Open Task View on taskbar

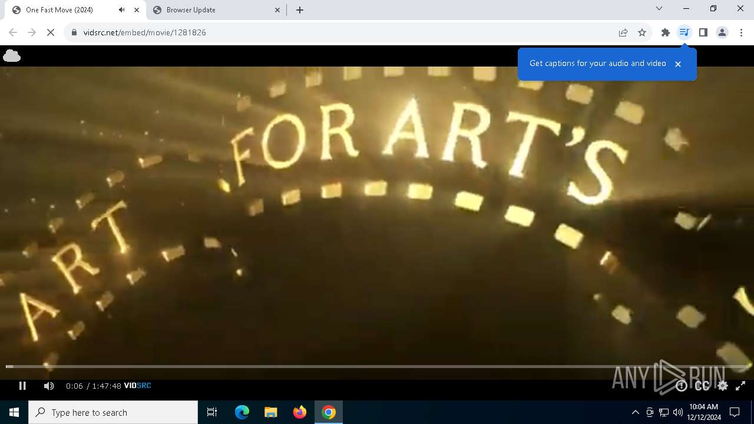coord(212,412)
